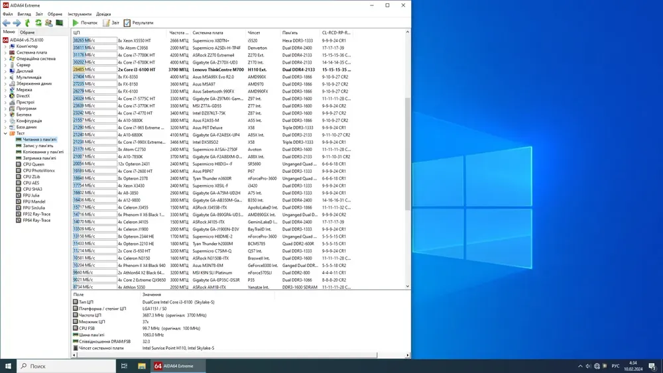Start benchmark with the Початок button
663x373 pixels.
(x=85, y=23)
